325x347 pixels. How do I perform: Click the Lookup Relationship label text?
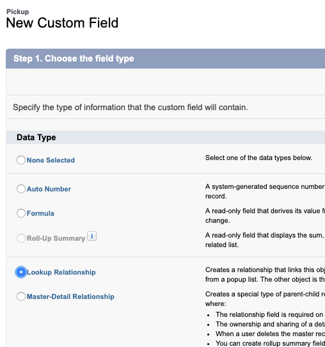tap(61, 272)
